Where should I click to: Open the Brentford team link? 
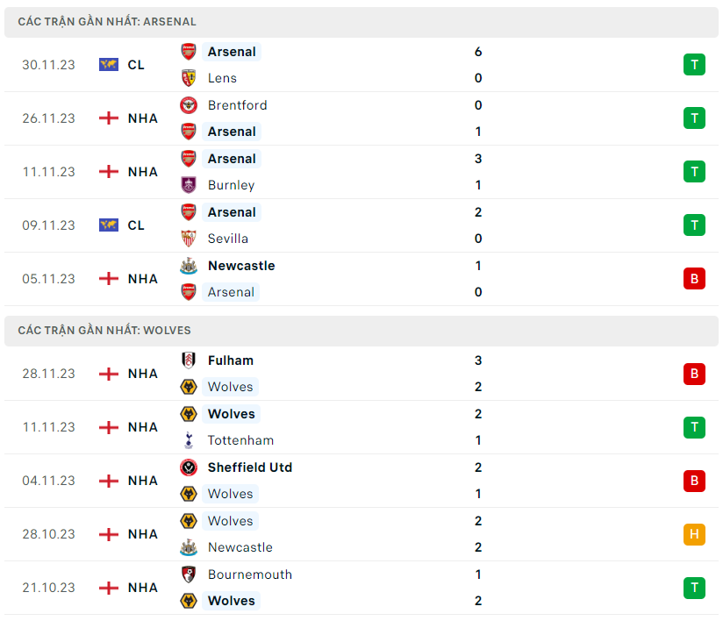point(237,105)
